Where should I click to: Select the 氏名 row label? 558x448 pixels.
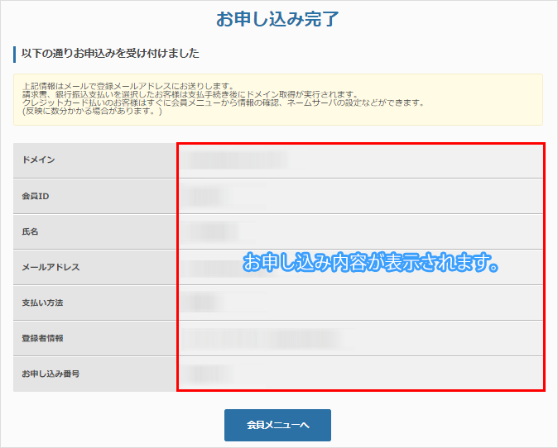31,231
